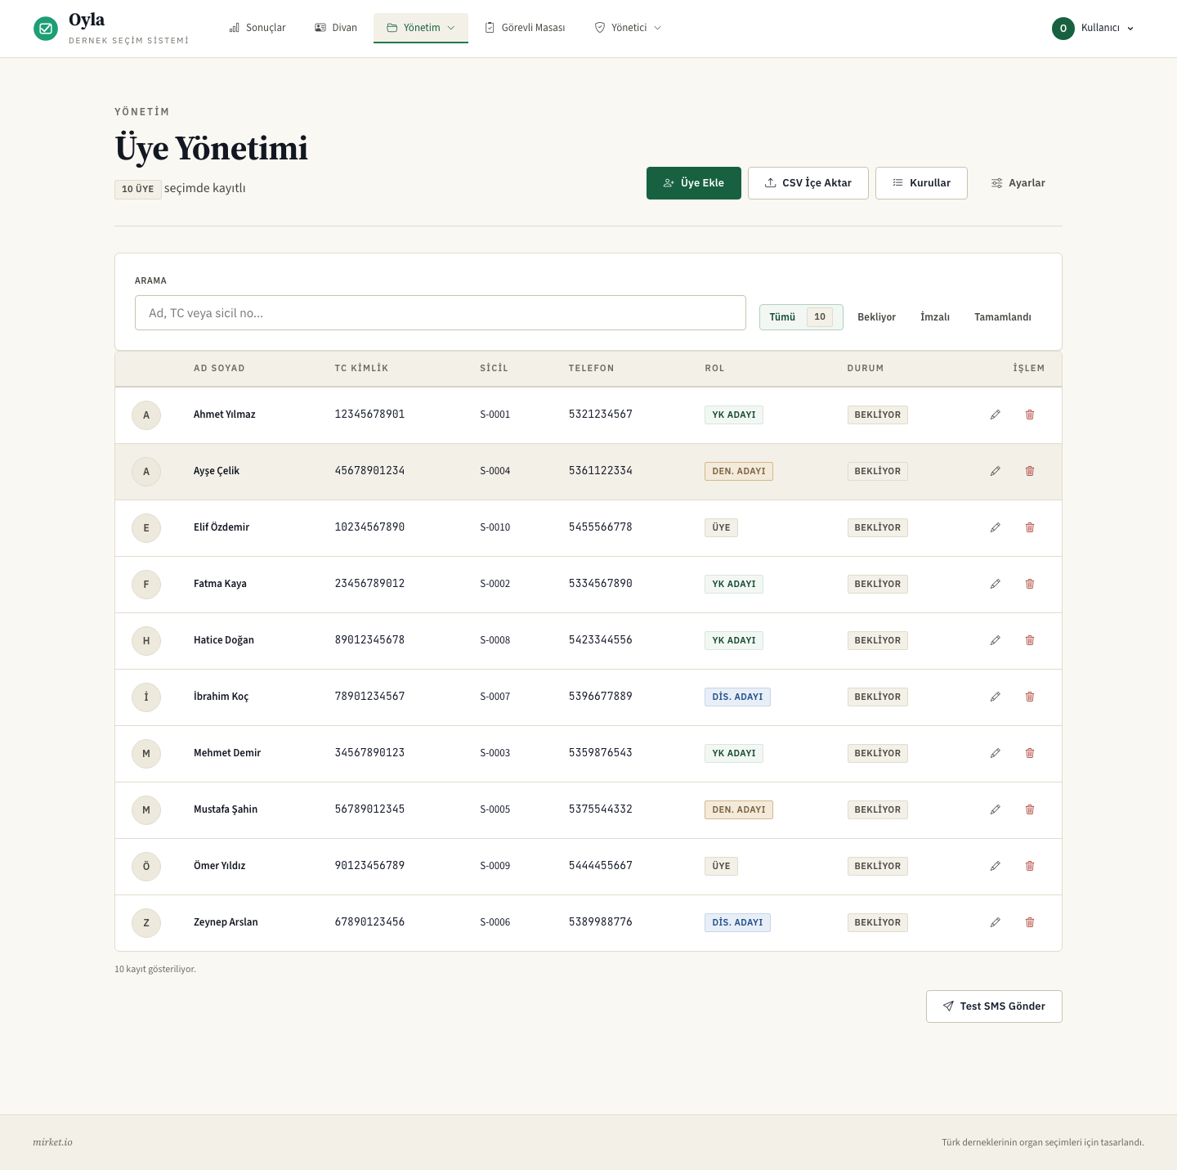
Task: Click DİS. ADAYI badge for İbrahim Koç
Action: [x=737, y=697]
